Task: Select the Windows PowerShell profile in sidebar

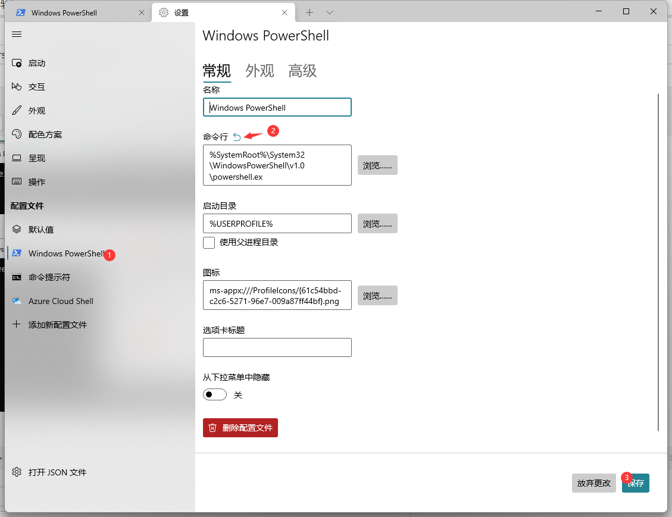Action: point(101,253)
